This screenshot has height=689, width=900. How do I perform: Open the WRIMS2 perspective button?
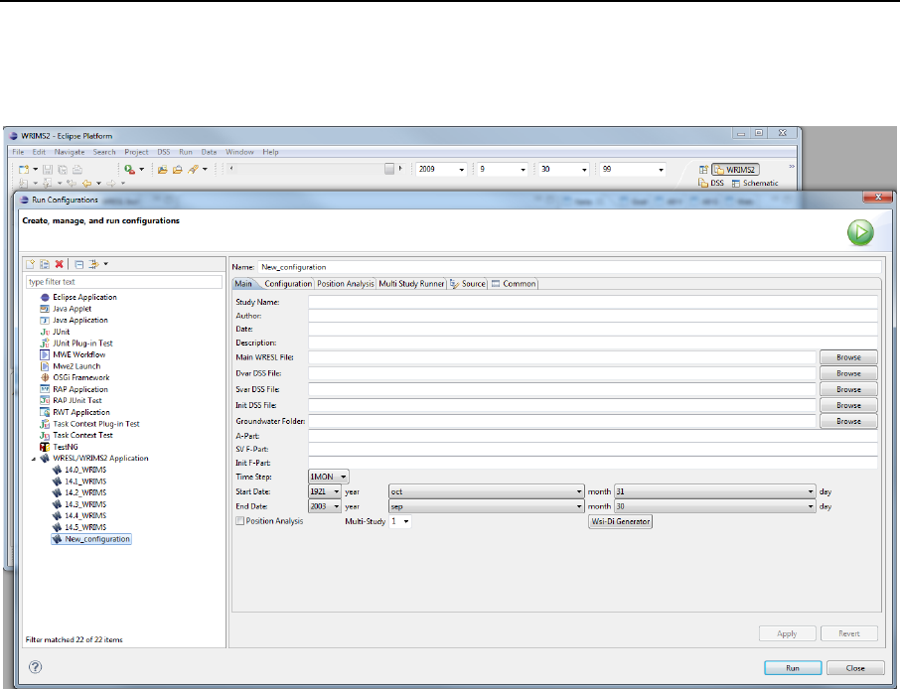point(735,169)
